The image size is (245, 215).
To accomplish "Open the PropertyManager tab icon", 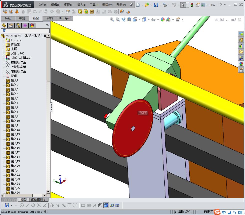I will point(11,25).
